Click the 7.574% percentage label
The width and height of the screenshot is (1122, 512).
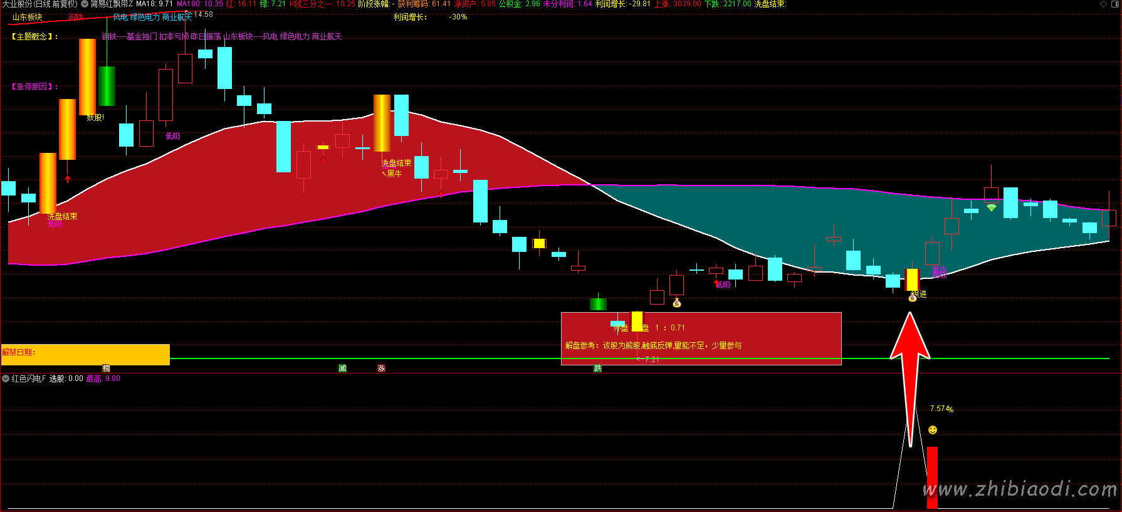[941, 409]
